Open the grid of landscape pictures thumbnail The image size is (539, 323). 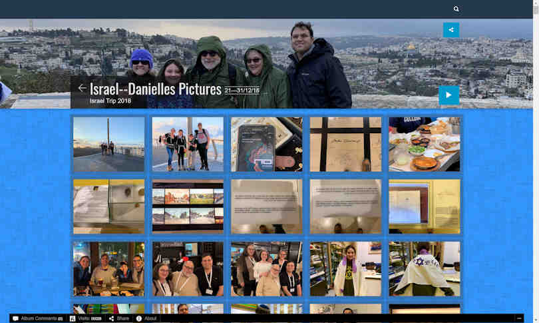[188, 206]
